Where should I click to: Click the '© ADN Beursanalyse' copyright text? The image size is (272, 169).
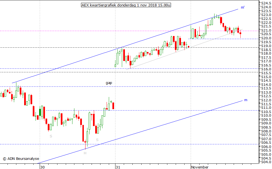21,158
